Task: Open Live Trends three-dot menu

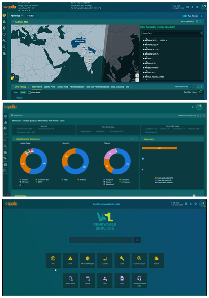Action: pos(202,87)
